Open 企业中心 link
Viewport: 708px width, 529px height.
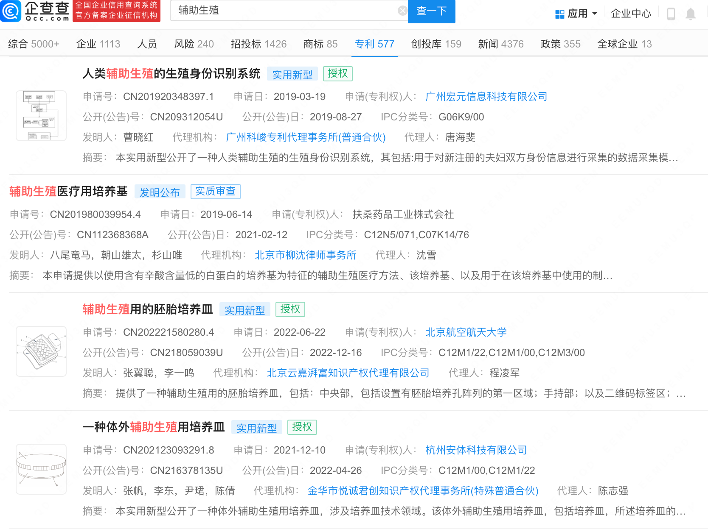[631, 14]
